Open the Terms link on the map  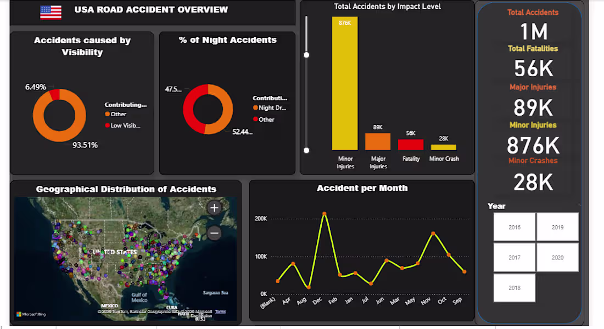[219, 310]
